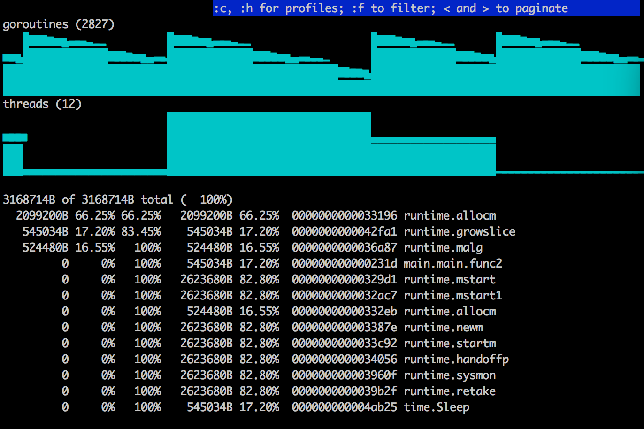This screenshot has width=644, height=429.
Task: Click "2623680B" in the runtime.sysmon row
Action: (207, 375)
